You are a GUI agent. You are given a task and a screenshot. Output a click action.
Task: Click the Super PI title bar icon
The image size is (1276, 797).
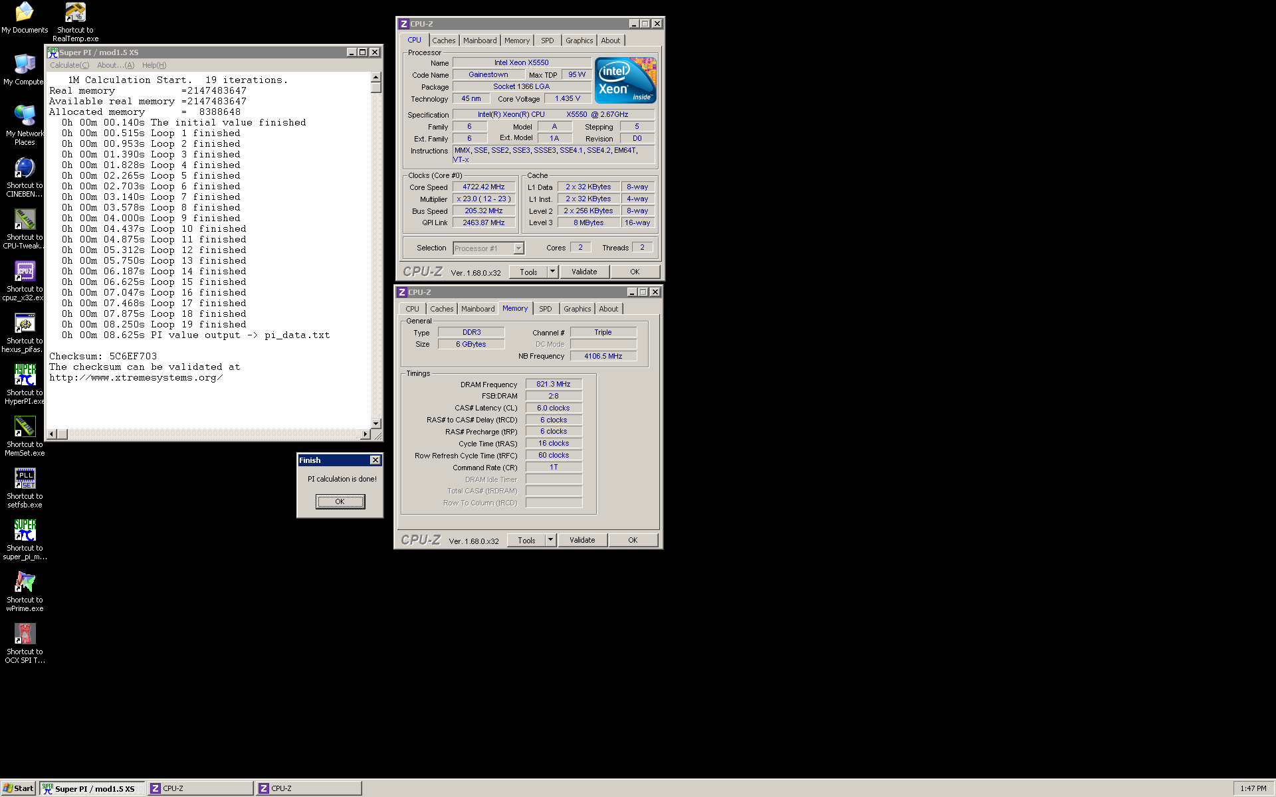pos(53,52)
